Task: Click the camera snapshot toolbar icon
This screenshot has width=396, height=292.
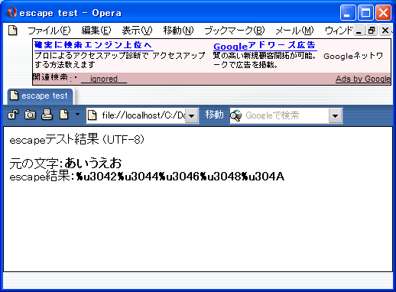Action: (x=30, y=115)
